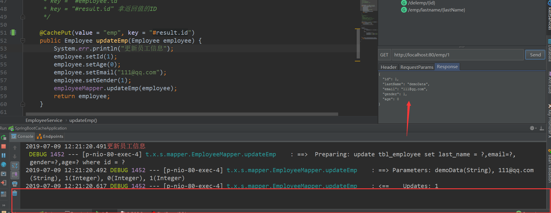Rerun SpringBootCacheApplication with the rerun icon
This screenshot has height=213, width=551.
click(4, 137)
